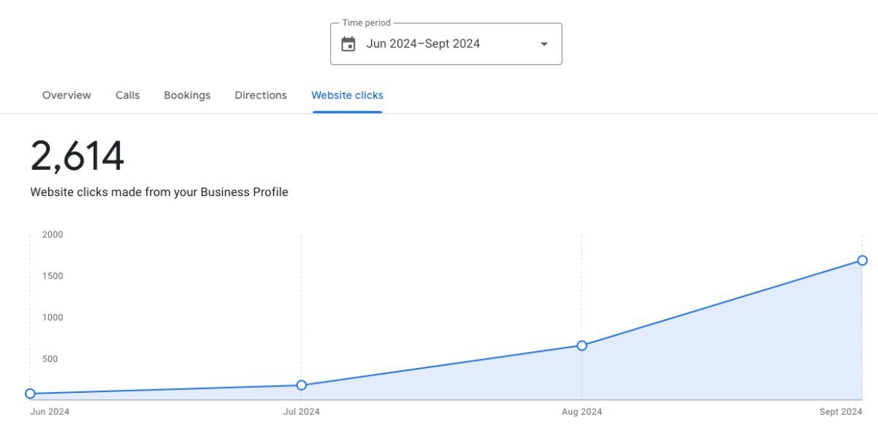Click the 2,614 total clicks figure
The width and height of the screenshot is (878, 439).
pyautogui.click(x=77, y=154)
